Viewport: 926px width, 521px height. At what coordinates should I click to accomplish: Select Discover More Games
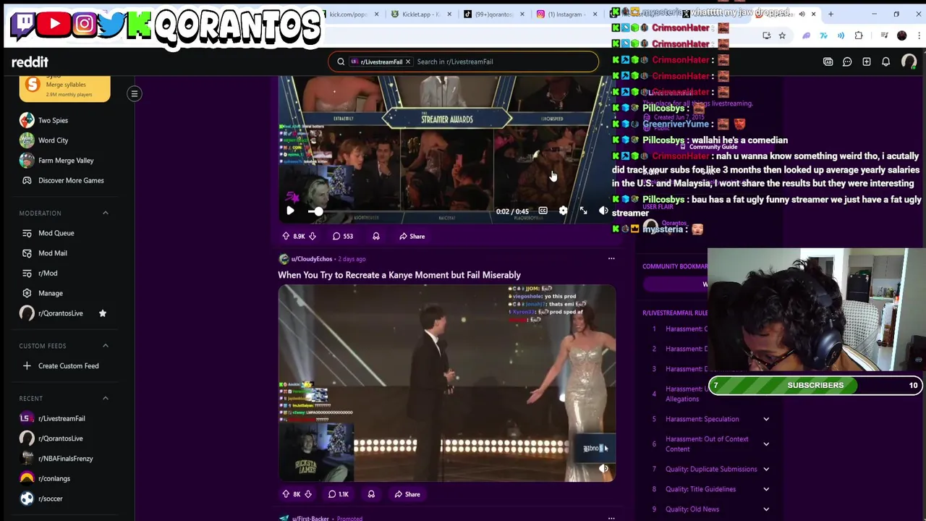coord(71,180)
